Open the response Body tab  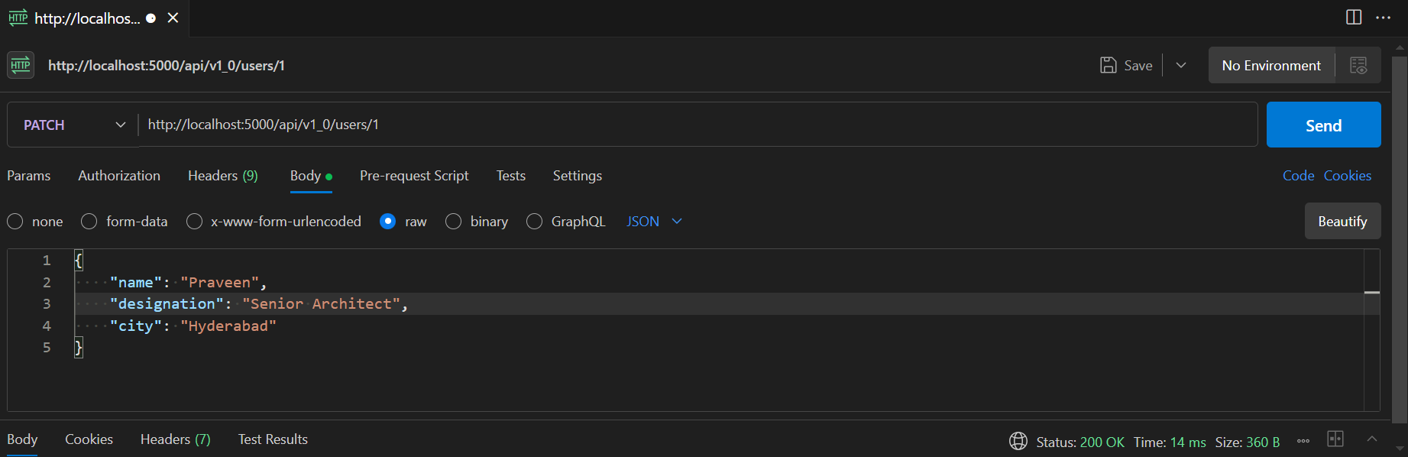point(22,439)
